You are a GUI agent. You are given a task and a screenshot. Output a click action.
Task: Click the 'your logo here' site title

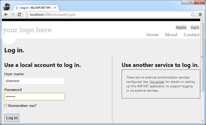[x=27, y=30]
